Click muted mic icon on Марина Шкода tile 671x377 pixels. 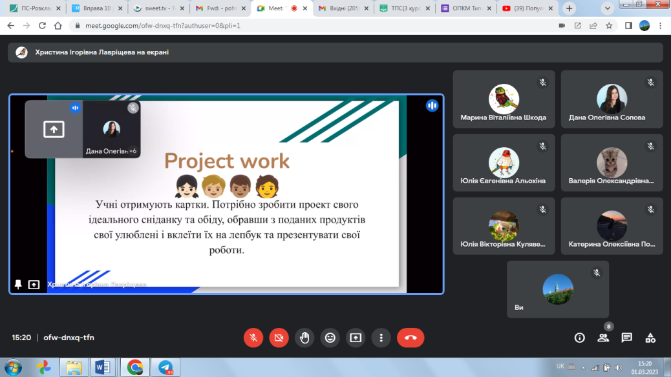click(x=542, y=83)
